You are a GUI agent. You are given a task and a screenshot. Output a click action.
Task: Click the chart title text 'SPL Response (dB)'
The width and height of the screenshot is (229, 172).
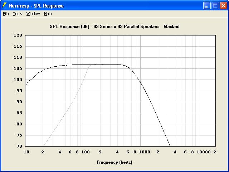tap(69, 27)
